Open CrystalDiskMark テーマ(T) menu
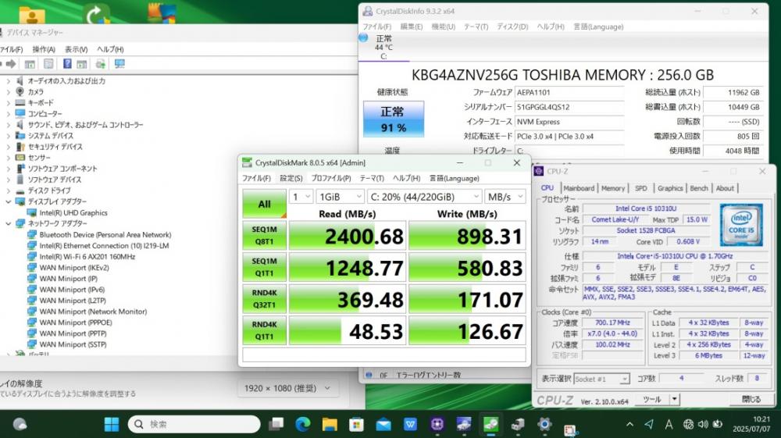 tap(372, 178)
